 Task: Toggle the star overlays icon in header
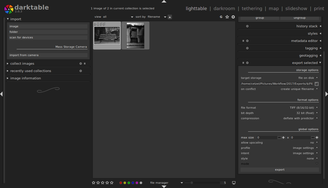[x=227, y=17]
